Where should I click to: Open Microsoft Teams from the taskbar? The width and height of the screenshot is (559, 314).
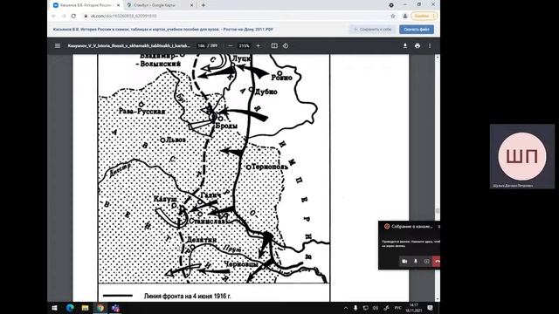[115, 308]
